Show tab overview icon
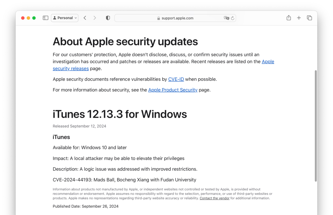This screenshot has height=215, width=333. coord(309,18)
